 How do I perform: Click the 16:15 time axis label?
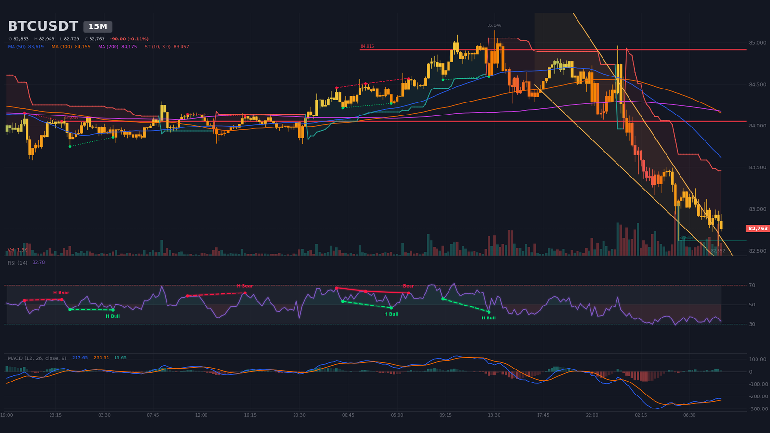click(250, 415)
